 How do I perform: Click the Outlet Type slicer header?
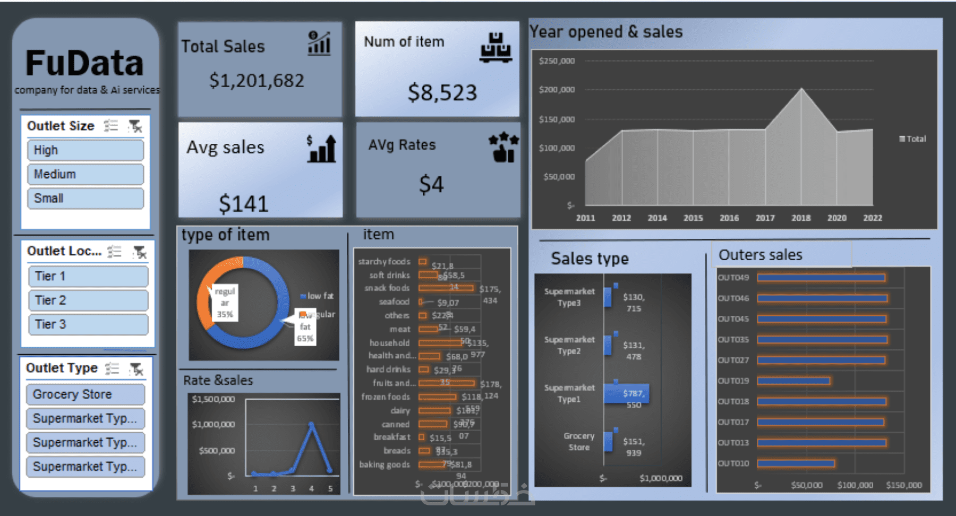click(62, 368)
